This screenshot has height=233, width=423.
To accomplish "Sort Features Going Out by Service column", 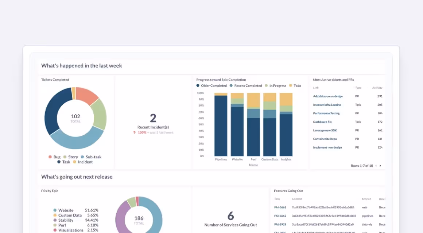I will pos(366,199).
